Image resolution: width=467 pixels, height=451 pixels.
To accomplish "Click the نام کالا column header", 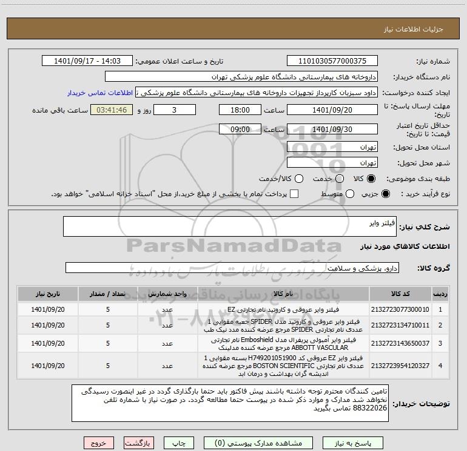I will [x=283, y=294].
